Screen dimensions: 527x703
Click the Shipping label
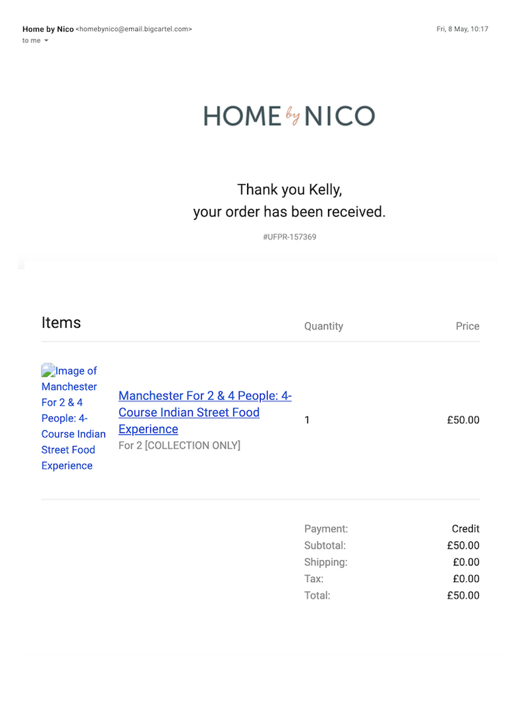325,562
